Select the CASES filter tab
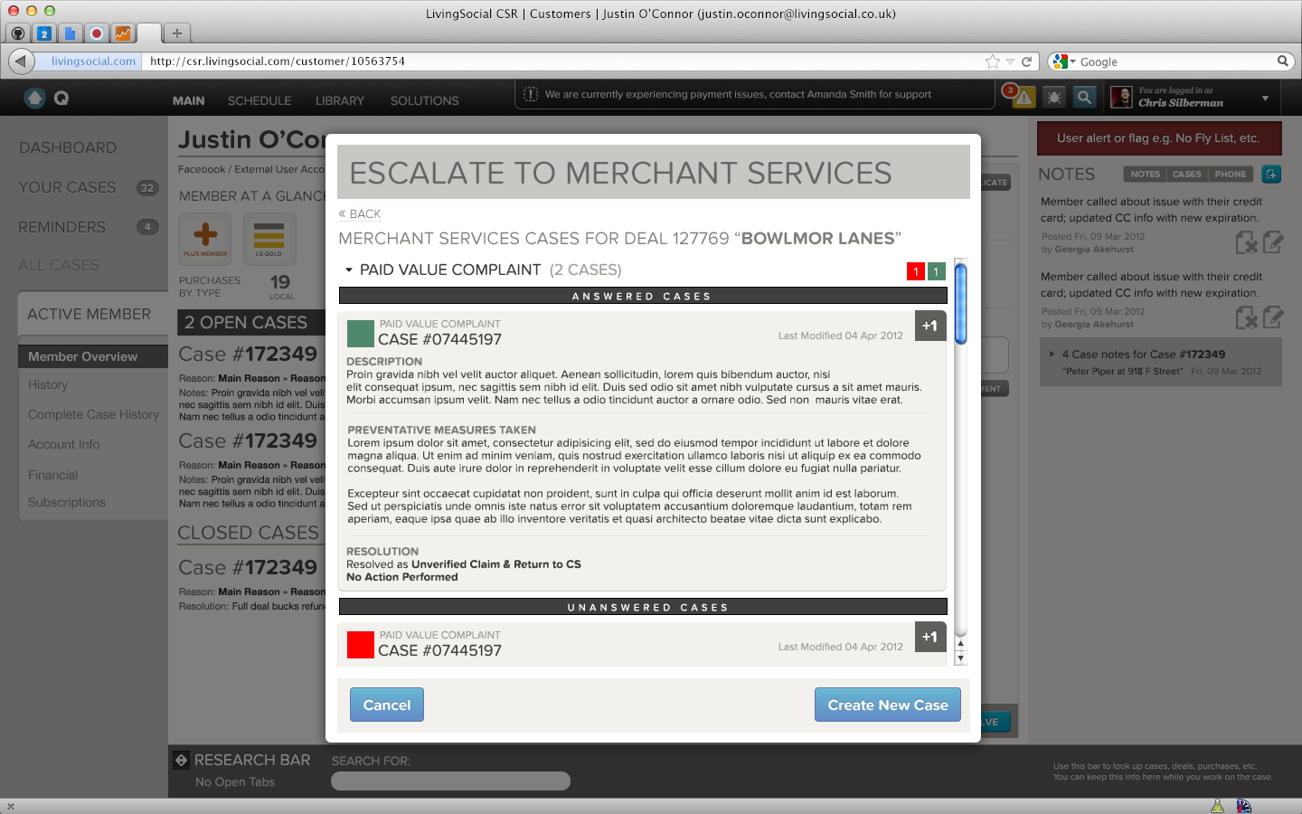Viewport: 1302px width, 814px height. (x=1187, y=174)
